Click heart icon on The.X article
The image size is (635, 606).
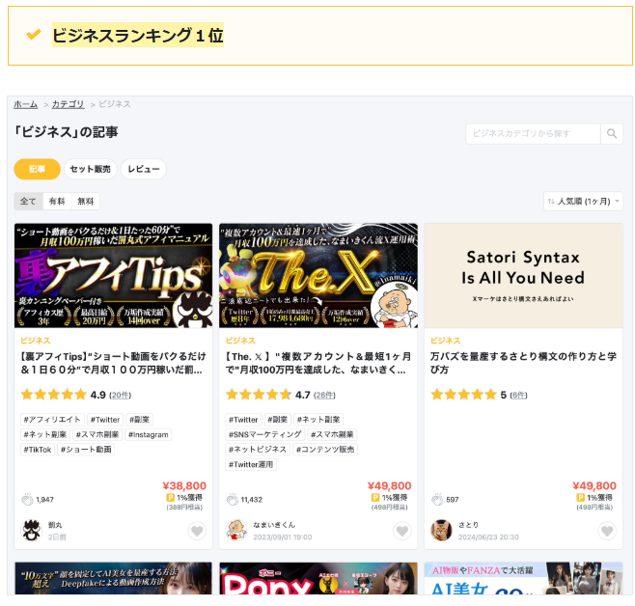(401, 531)
